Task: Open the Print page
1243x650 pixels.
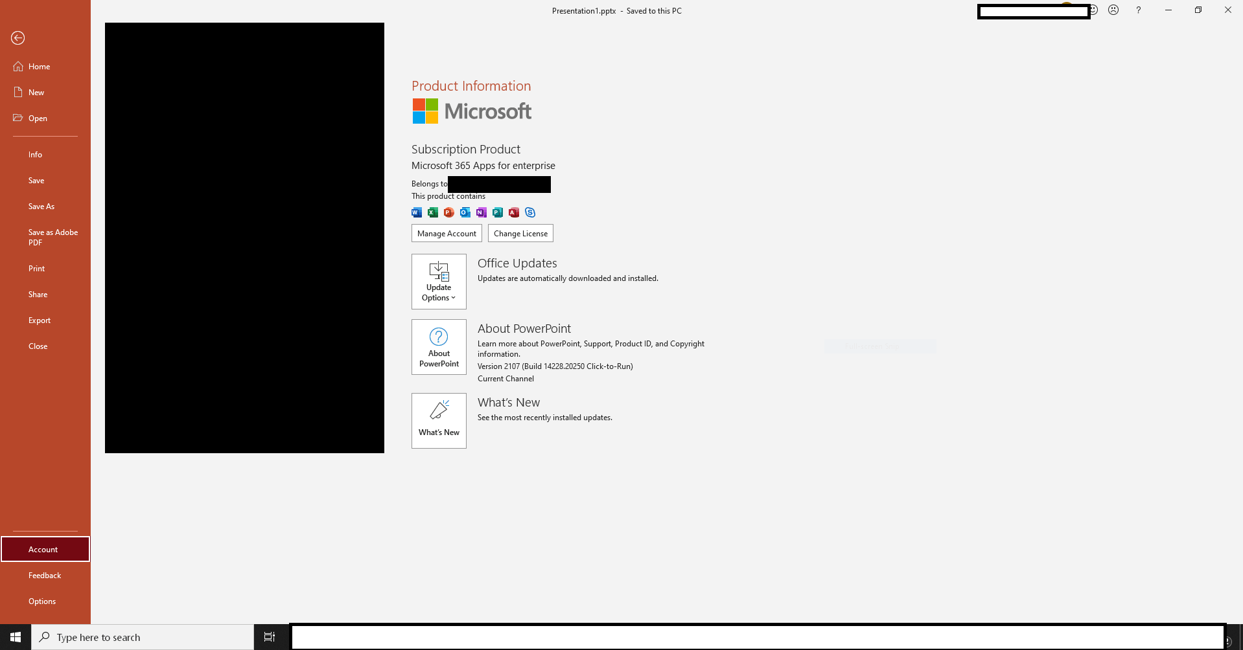Action: tap(37, 269)
